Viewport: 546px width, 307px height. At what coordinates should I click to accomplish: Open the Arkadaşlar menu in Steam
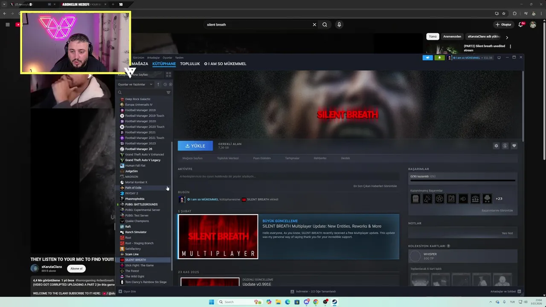(154, 58)
